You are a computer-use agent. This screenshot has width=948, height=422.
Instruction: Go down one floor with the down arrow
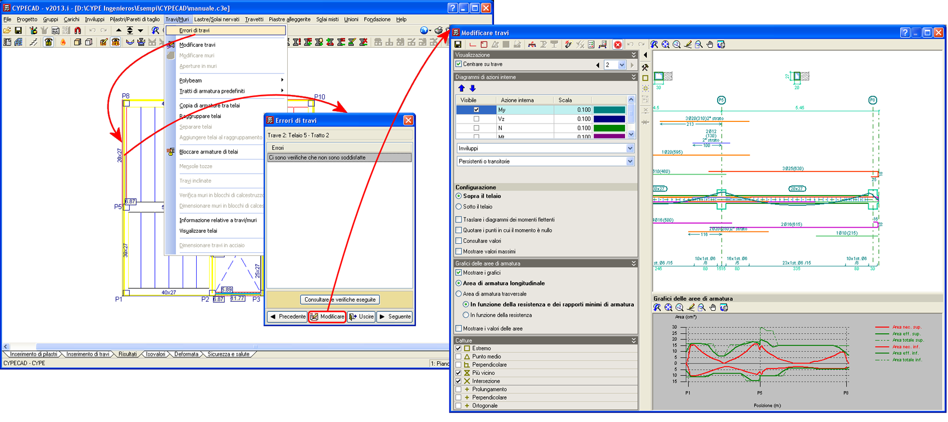click(x=140, y=30)
